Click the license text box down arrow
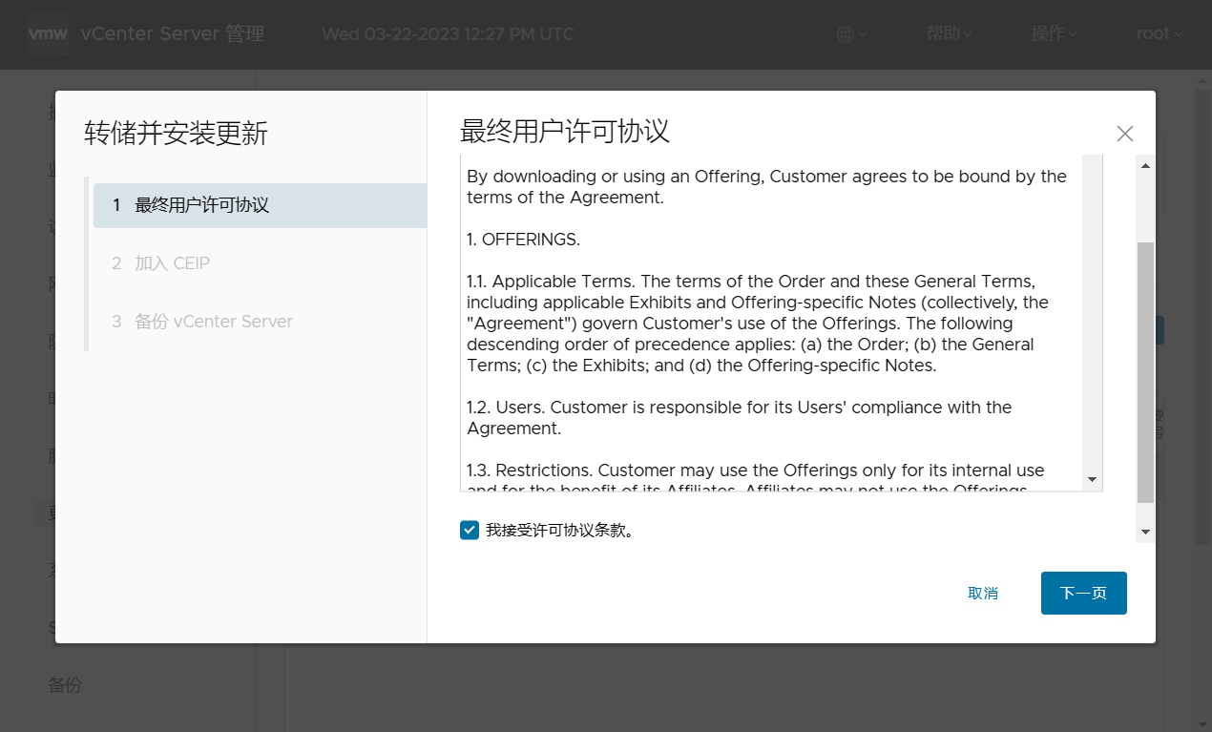Screen dimensions: 1212x732 [x=1093, y=479]
